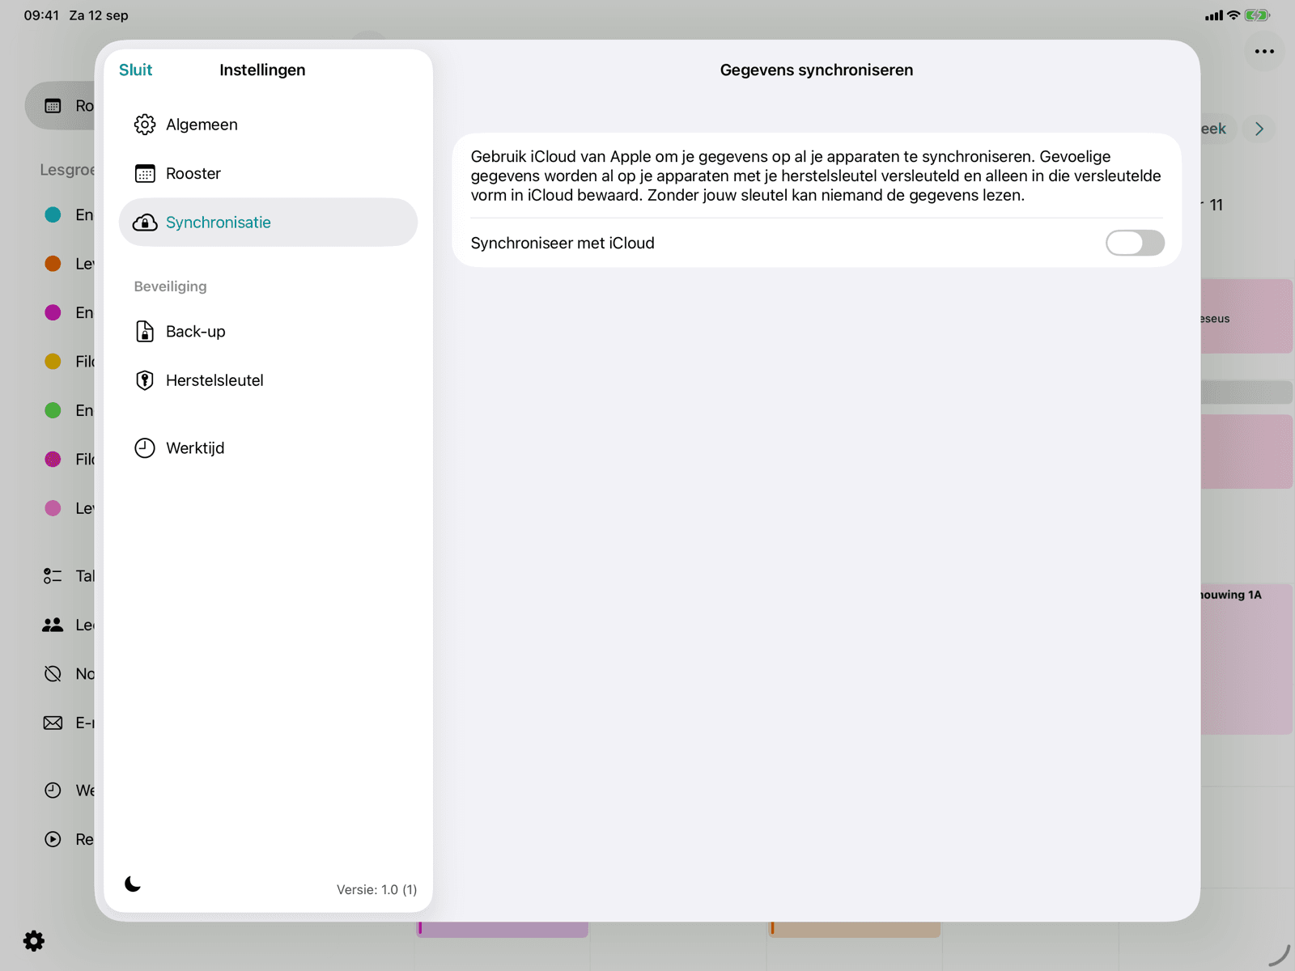This screenshot has height=971, width=1295.
Task: Open the Herstelsleutel settings section
Action: click(x=268, y=380)
